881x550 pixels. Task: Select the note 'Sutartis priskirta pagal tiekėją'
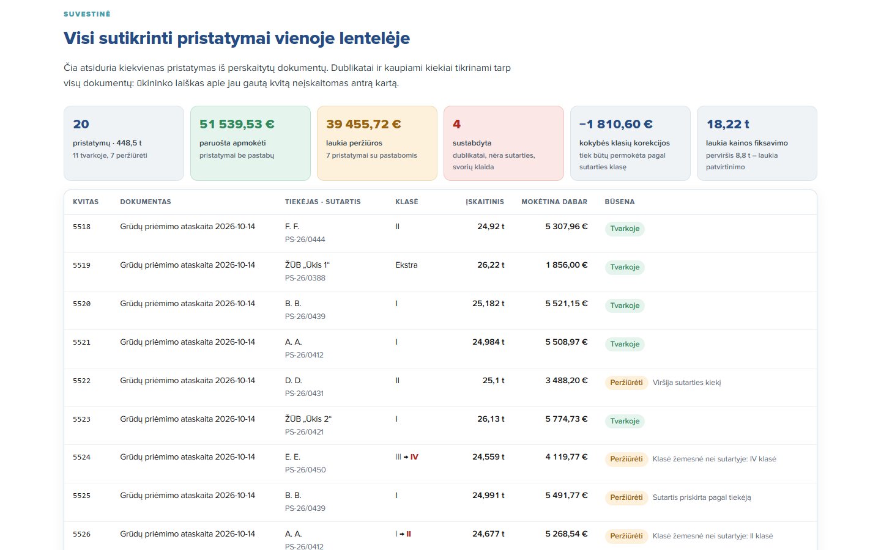(x=702, y=497)
